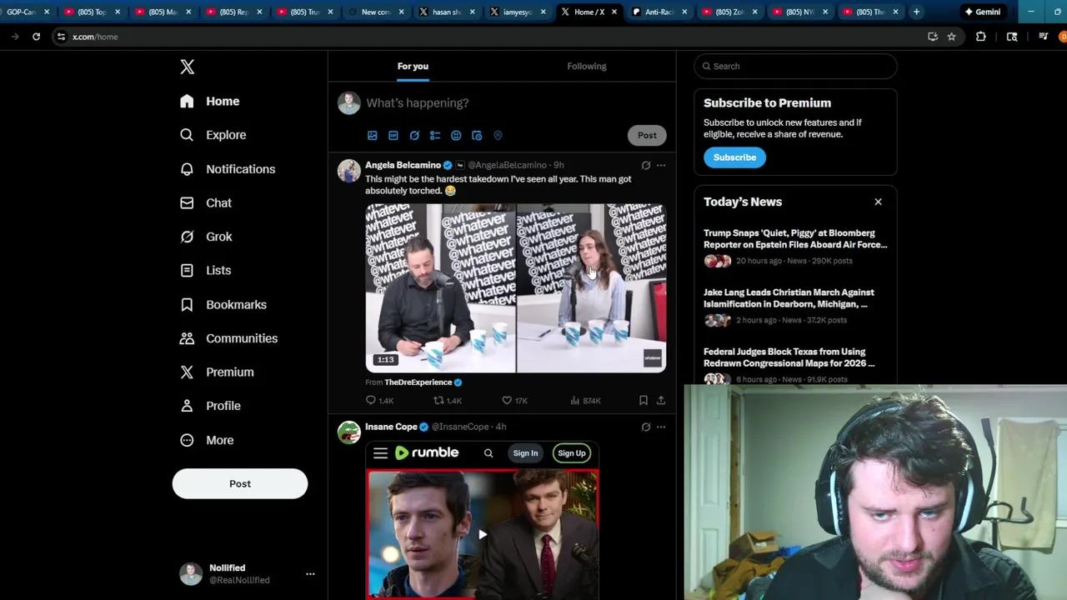The width and height of the screenshot is (1067, 600).
Task: Open Chat in the sidebar
Action: click(x=206, y=202)
